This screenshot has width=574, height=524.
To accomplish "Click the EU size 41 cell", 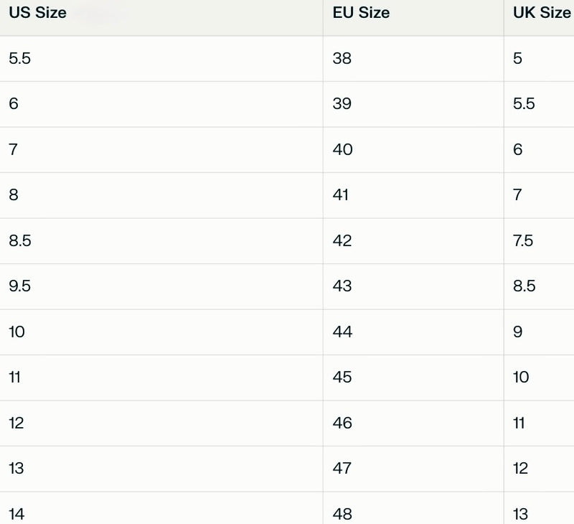I will point(341,195).
